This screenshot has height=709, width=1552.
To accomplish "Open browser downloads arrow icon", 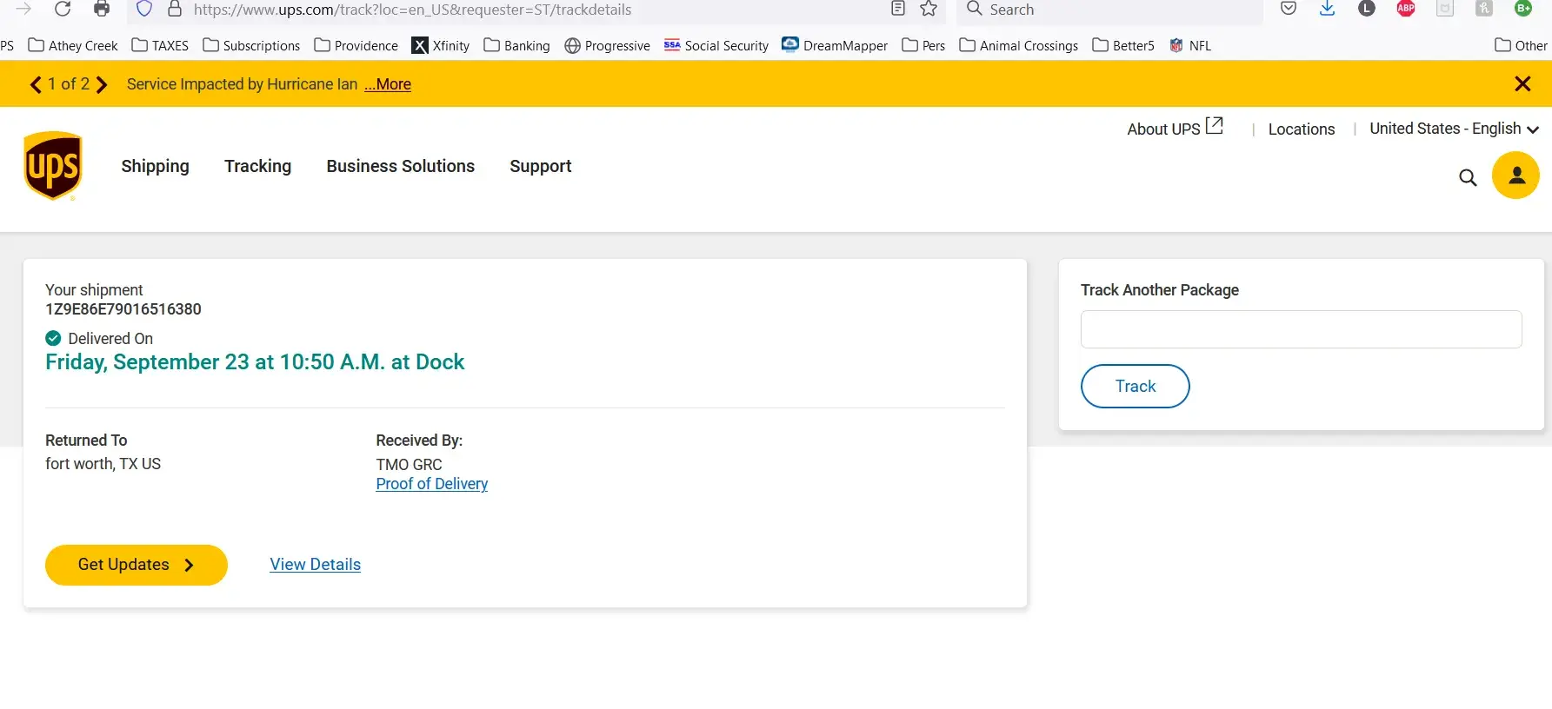I will click(1327, 10).
